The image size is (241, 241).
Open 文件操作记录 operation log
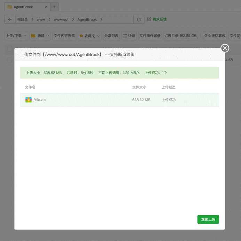[150, 36]
